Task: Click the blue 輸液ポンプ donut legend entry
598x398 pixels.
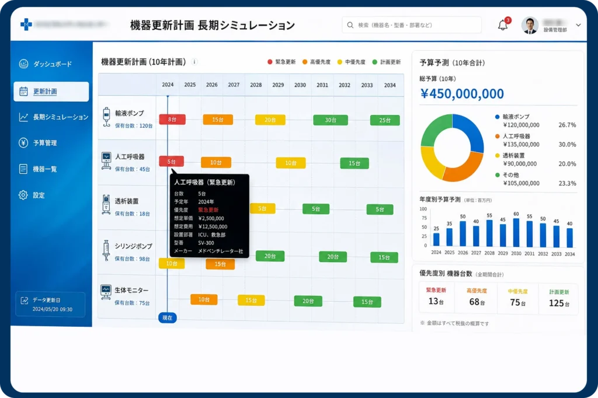Action: tap(536, 121)
